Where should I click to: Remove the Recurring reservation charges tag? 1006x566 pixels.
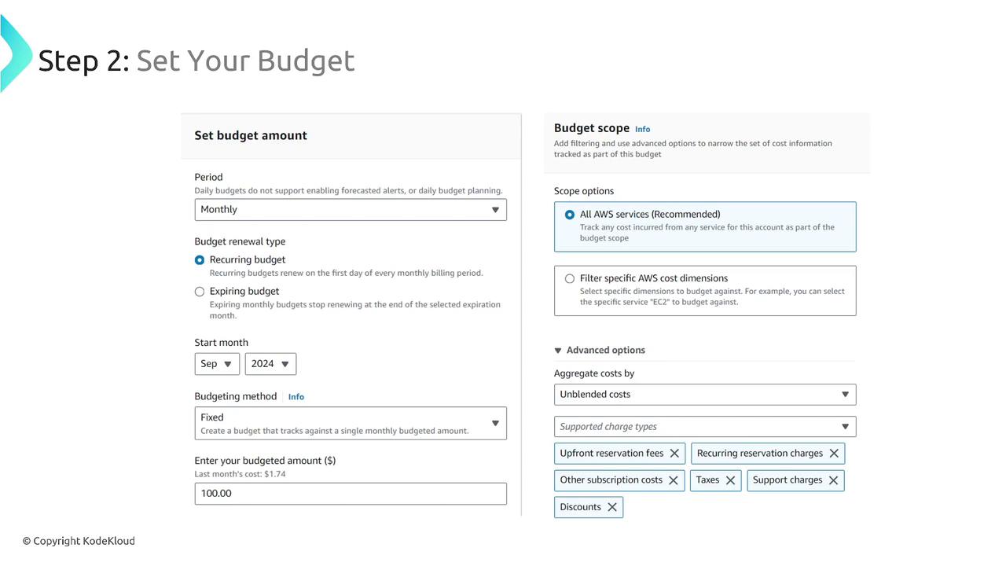coord(834,454)
